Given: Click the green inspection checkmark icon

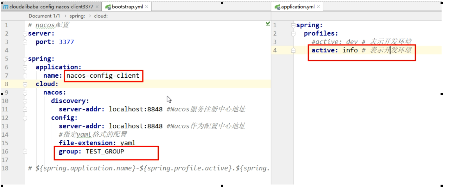Looking at the screenshot, I should 268,24.
